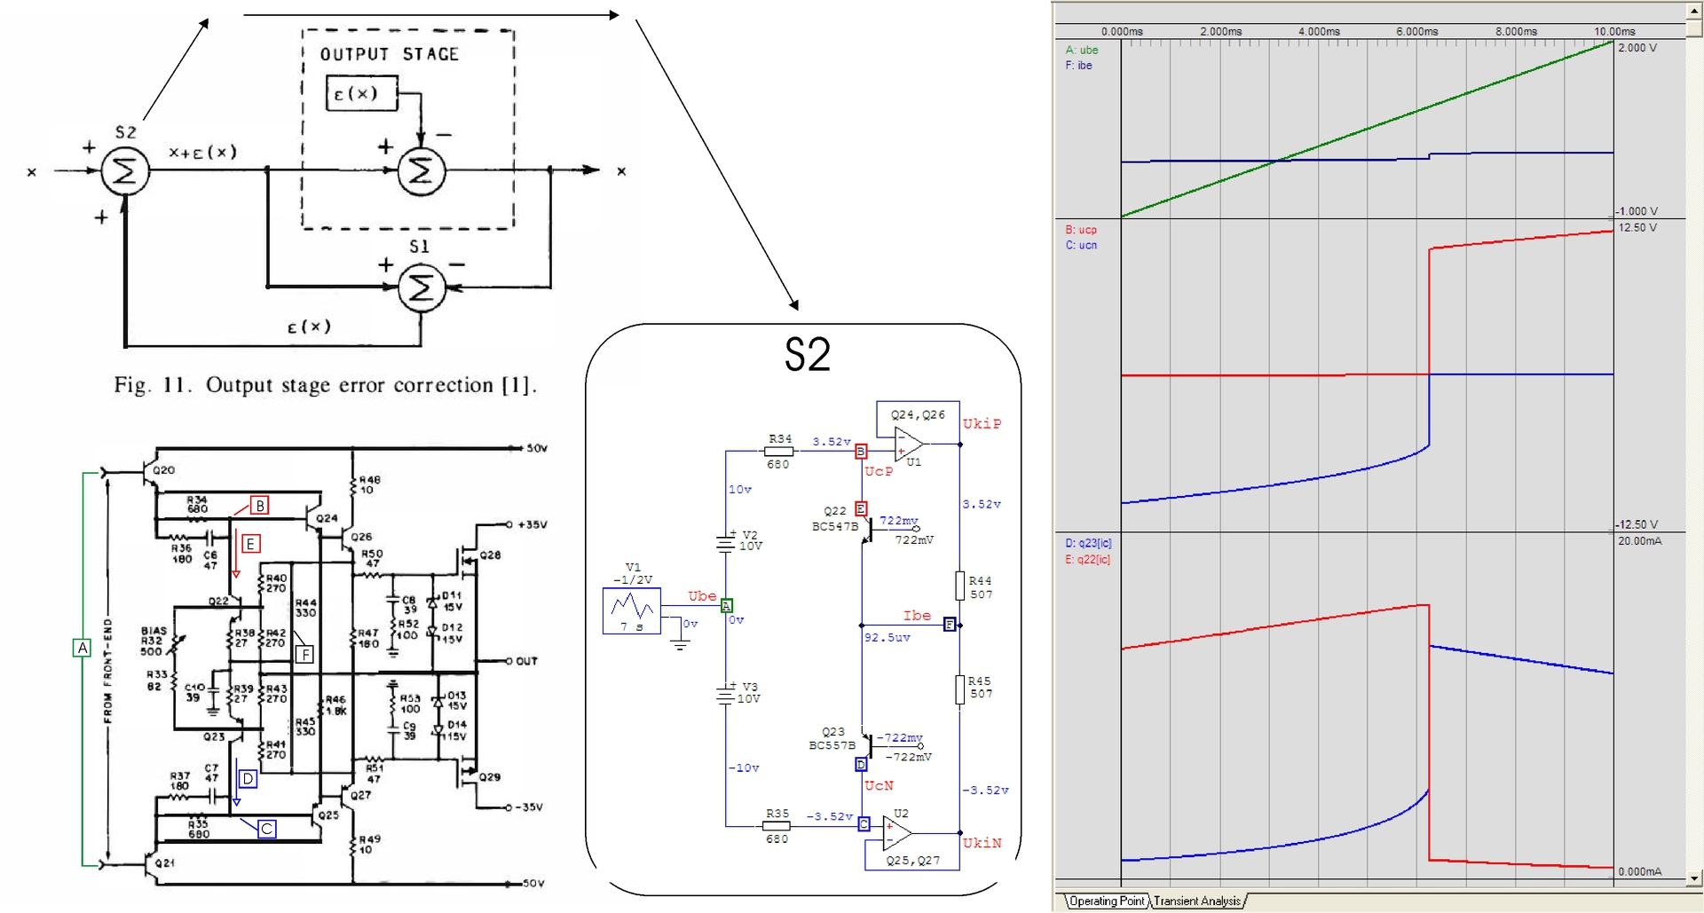The height and width of the screenshot is (913, 1704).
Task: Click the Q25,Q27 label box
Action: 912,860
